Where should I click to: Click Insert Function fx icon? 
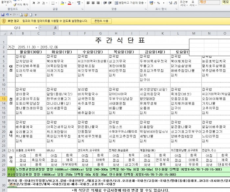(55, 28)
